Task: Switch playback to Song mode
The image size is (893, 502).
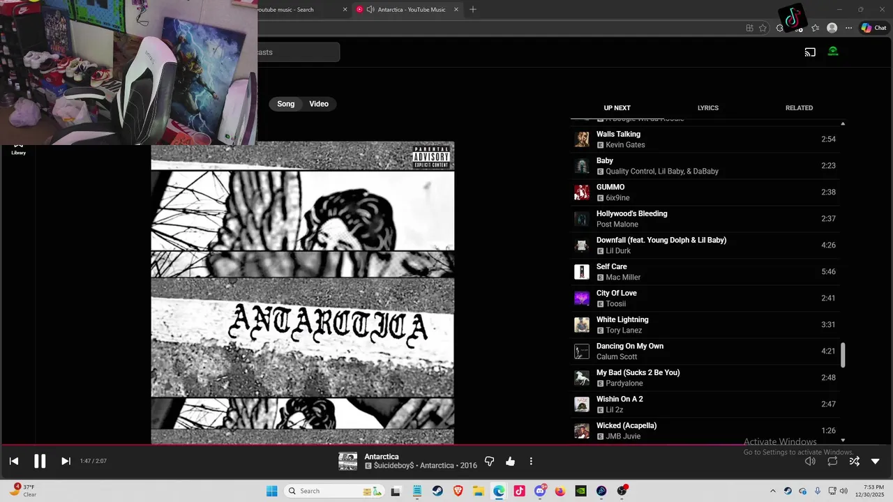Action: (286, 104)
